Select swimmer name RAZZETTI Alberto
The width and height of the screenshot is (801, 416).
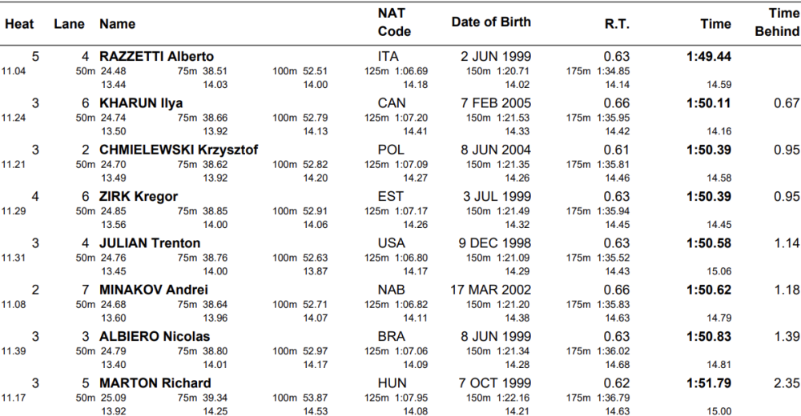156,57
